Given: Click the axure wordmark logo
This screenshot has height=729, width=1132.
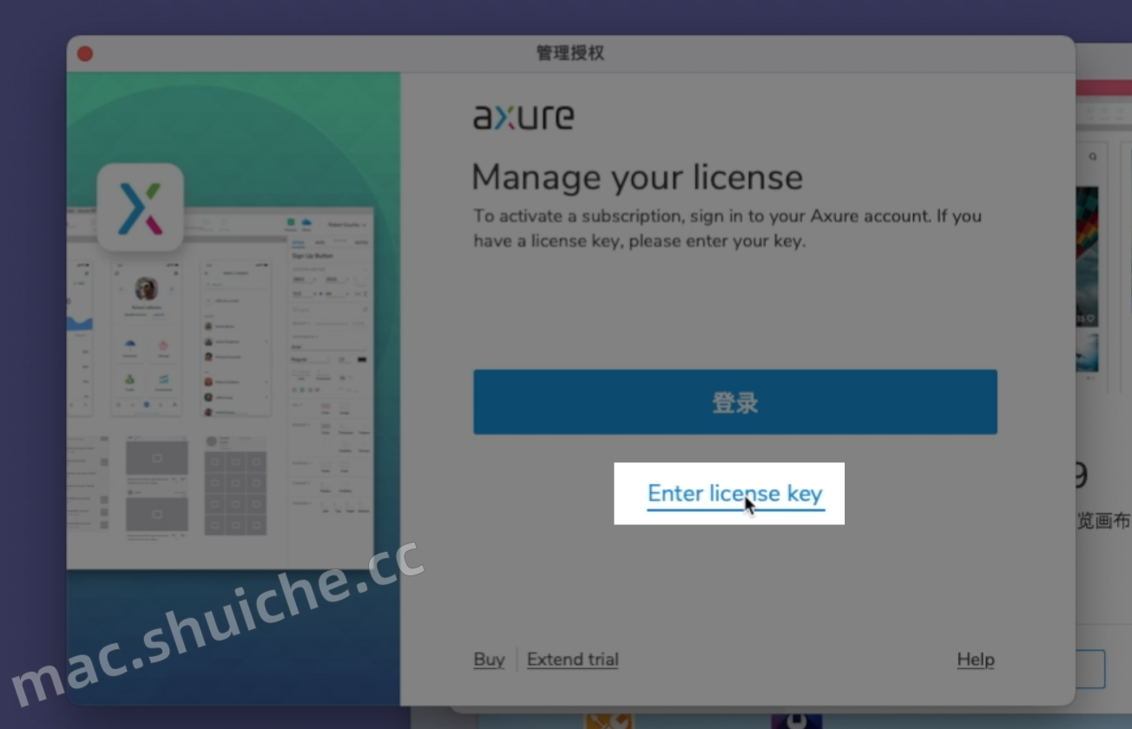Looking at the screenshot, I should (x=523, y=117).
